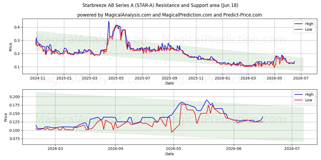Click the '2025-09' tick on top chart
The height and width of the screenshot is (160, 321).
click(169, 78)
